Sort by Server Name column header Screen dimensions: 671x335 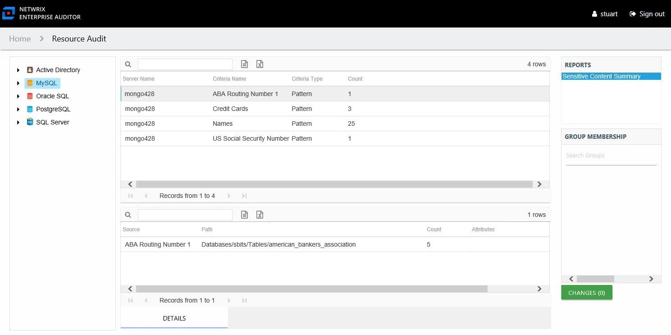[x=138, y=79]
